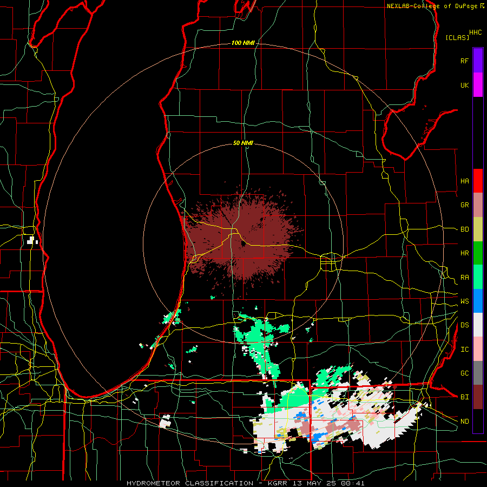Select the BD olive yellow legend swatch
Image resolution: width=487 pixels, height=487 pixels.
tap(478, 229)
